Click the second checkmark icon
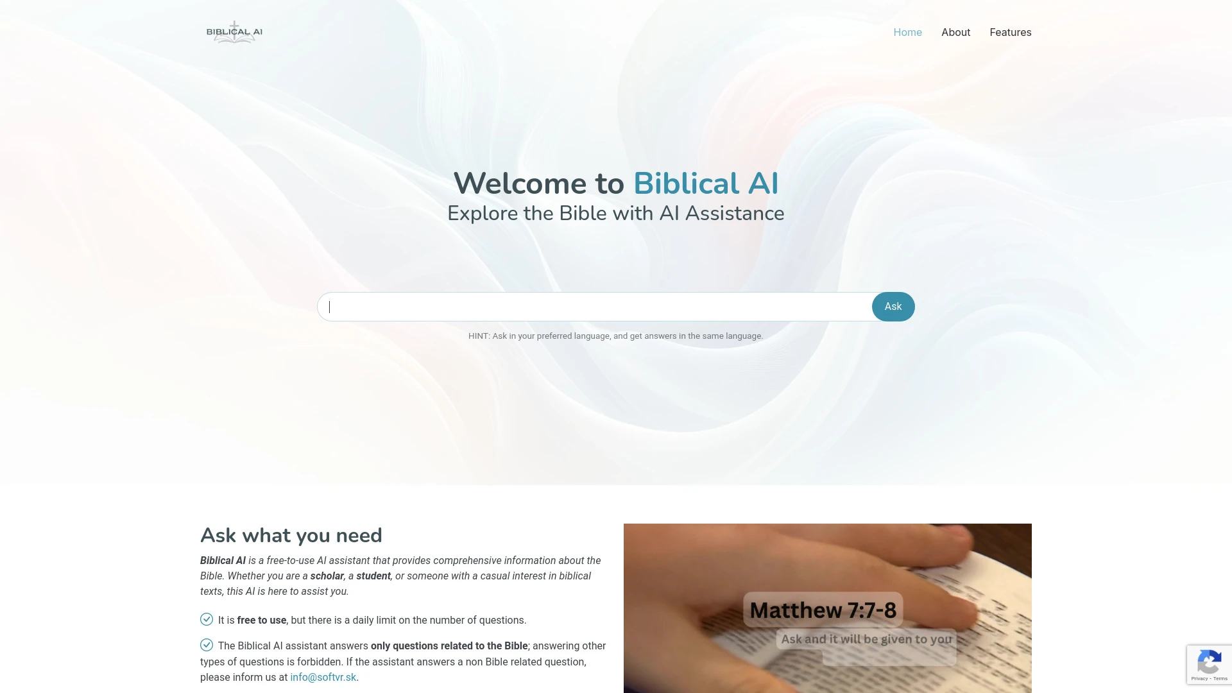1232x693 pixels. [x=205, y=645]
